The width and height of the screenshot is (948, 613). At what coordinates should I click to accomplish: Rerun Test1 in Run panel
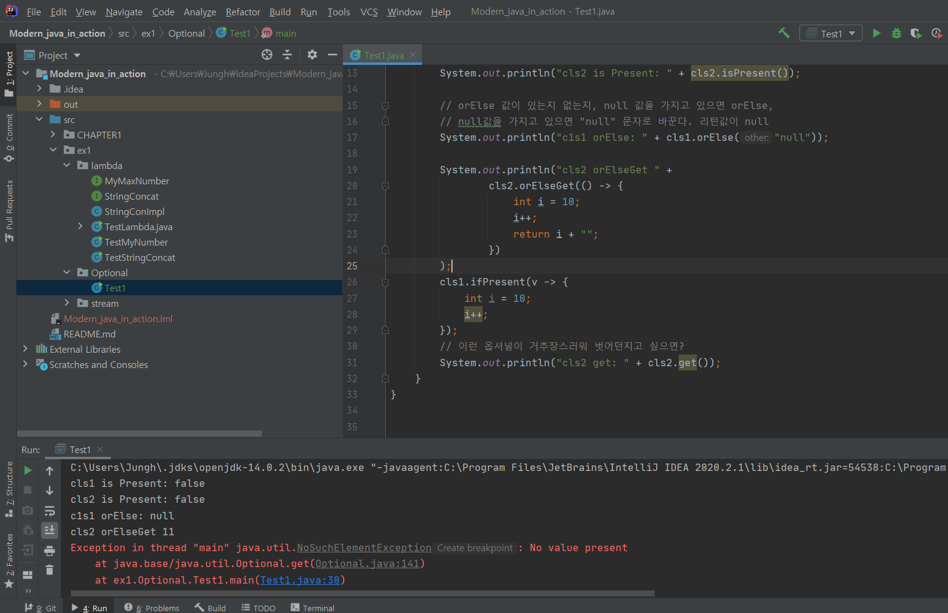[28, 470]
